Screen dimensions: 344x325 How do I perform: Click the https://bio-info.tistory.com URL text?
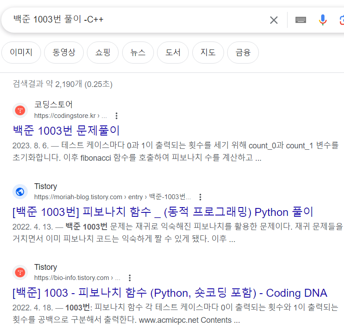tap(77, 278)
